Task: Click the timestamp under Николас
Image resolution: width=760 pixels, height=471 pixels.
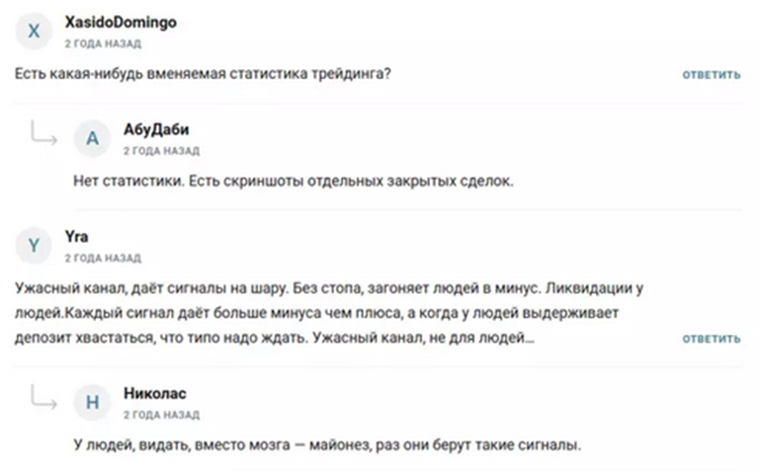Action: pos(161,414)
